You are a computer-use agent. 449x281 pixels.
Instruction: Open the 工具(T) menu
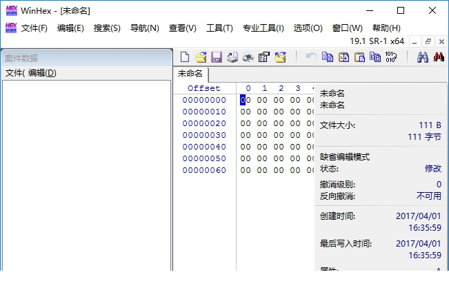point(219,28)
